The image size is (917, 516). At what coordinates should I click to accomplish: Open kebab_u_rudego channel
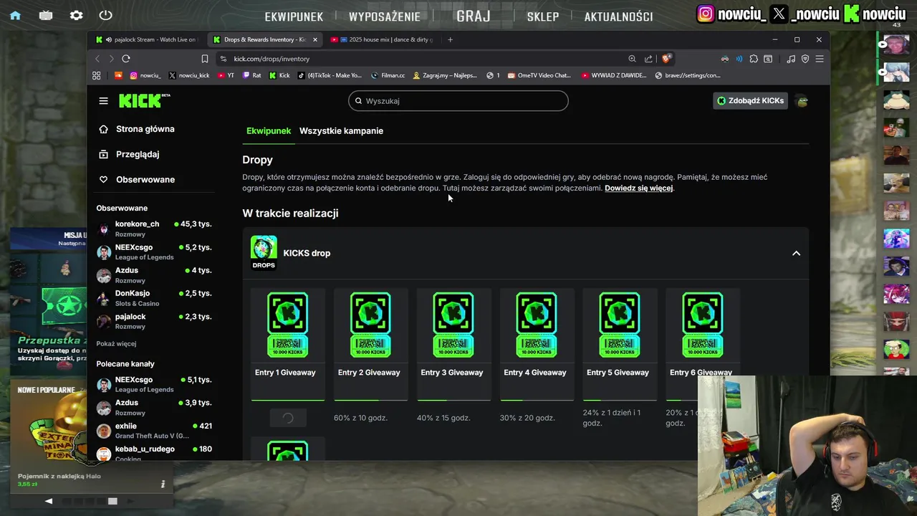pyautogui.click(x=154, y=453)
